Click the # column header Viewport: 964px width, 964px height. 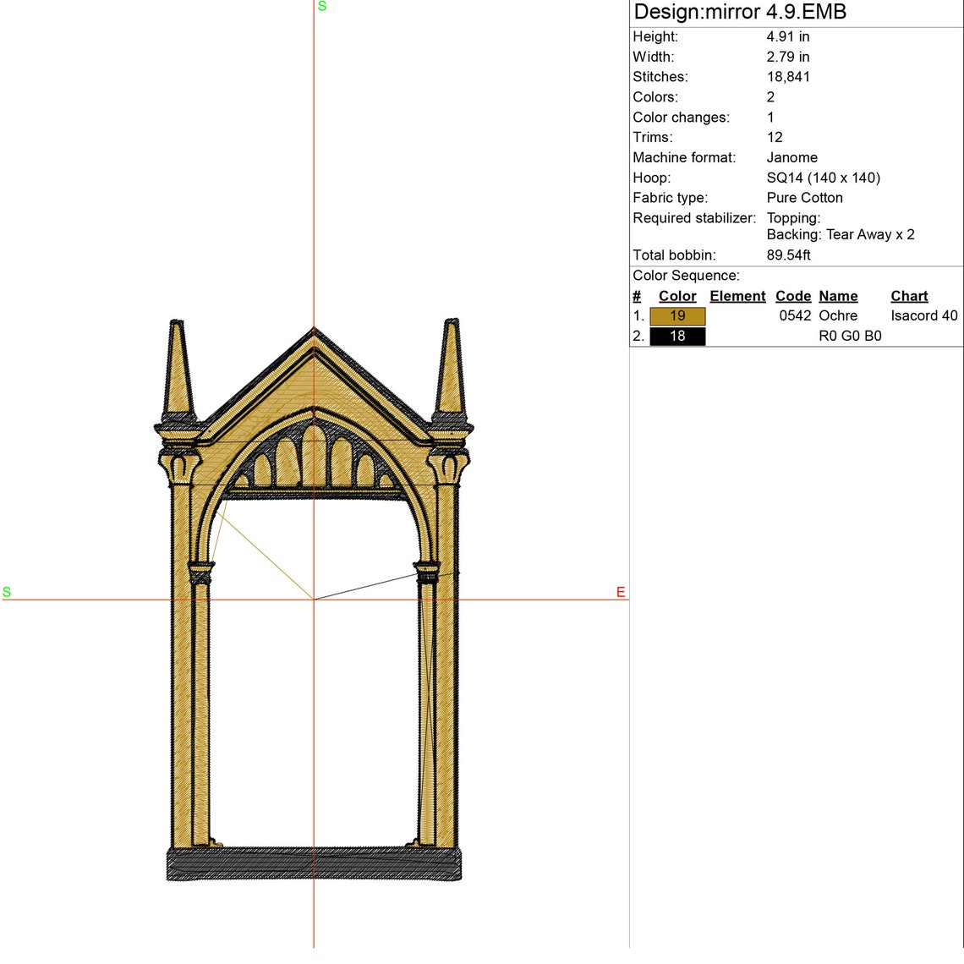pos(636,296)
